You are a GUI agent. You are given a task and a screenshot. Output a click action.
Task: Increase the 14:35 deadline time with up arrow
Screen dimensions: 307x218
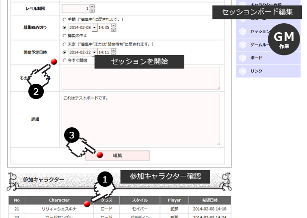(114, 25)
